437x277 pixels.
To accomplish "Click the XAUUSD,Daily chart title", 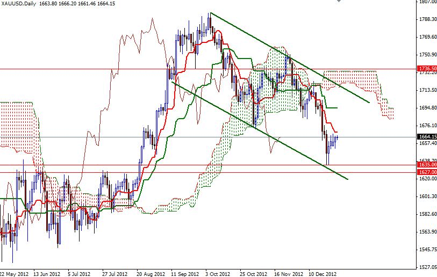I will click(18, 4).
